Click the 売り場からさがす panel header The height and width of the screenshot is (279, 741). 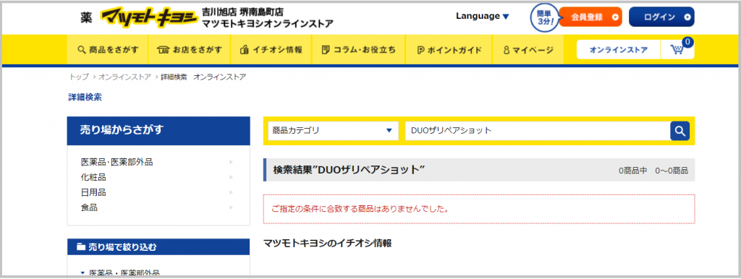click(x=158, y=131)
